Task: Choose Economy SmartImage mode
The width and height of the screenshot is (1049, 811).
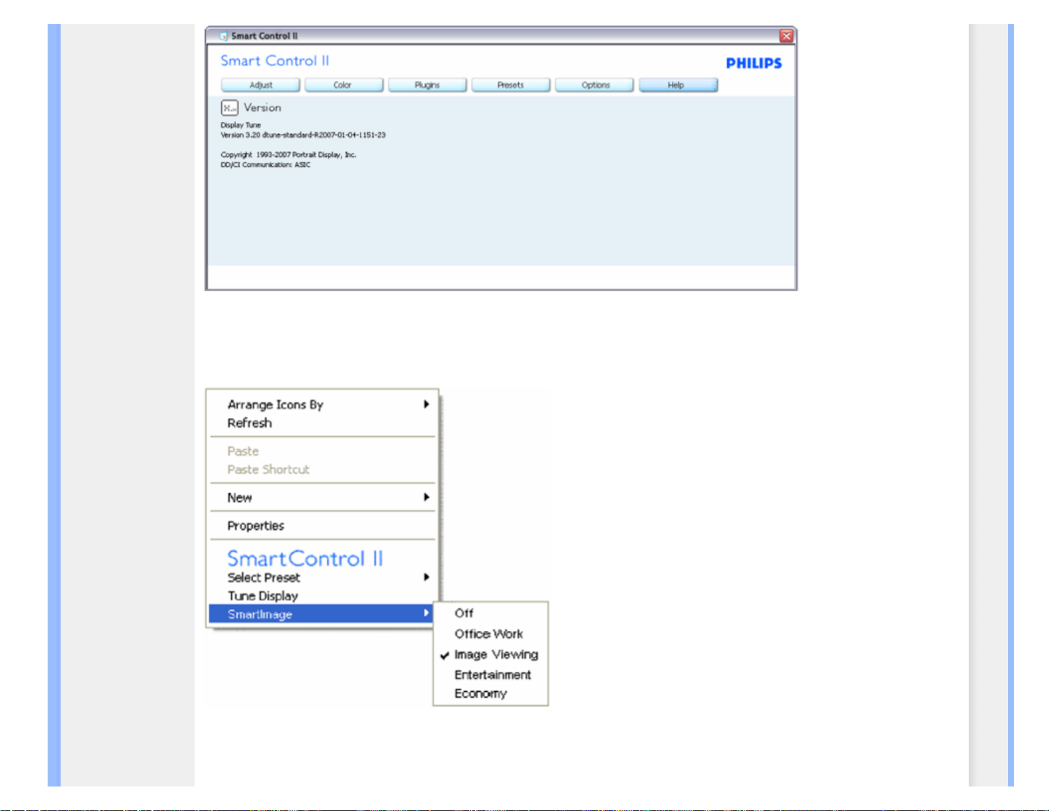Action: coord(490,693)
